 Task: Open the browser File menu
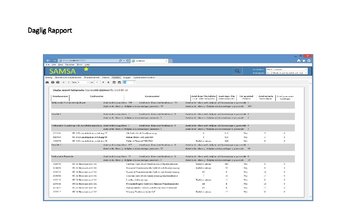48,65
